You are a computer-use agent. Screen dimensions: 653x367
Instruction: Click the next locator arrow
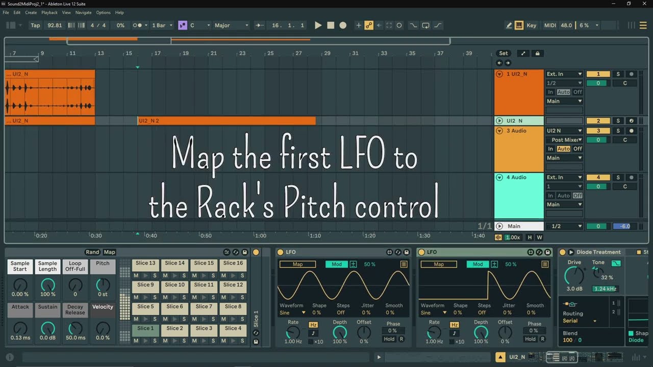[508, 63]
